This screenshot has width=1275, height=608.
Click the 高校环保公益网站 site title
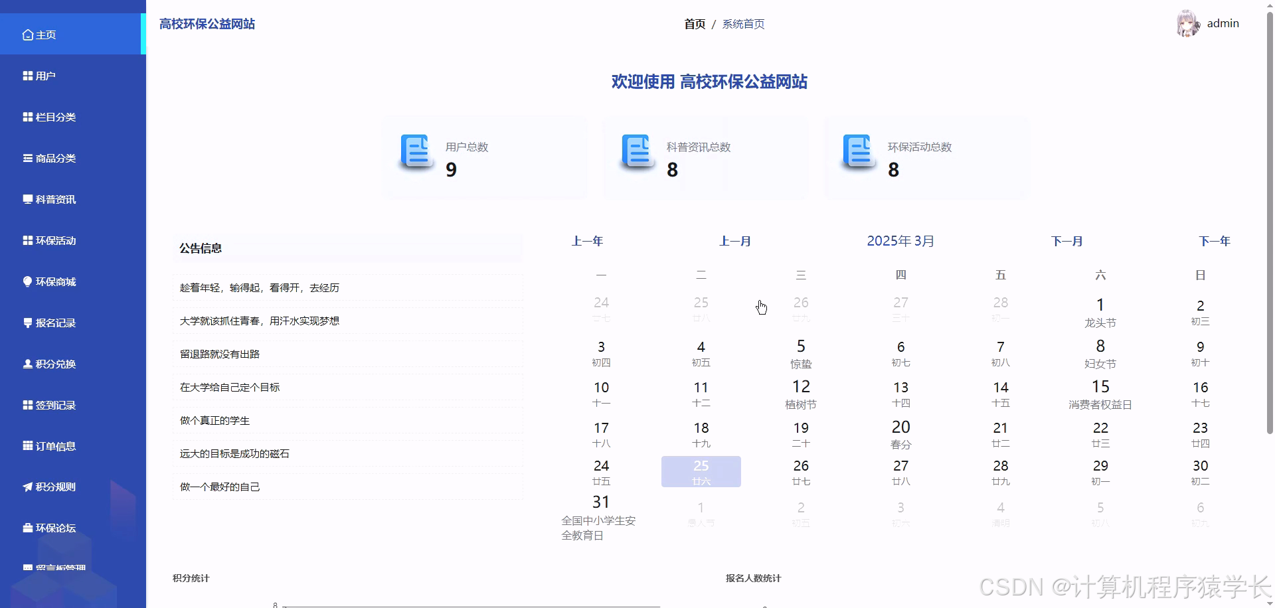[207, 24]
